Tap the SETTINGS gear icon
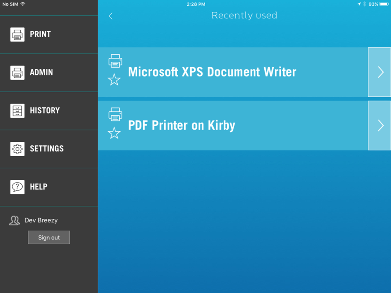The image size is (391, 293). point(17,149)
